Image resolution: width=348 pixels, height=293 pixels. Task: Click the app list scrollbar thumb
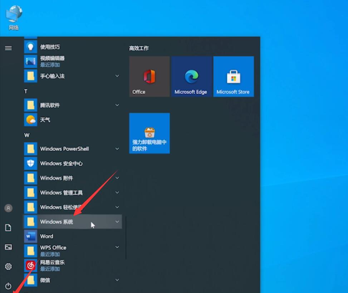tap(126, 238)
